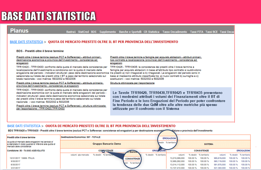Screen dimensions: 261x170
Task: Click the EROGAZIONI header under SISTEMA
Action: tap(243, 151)
